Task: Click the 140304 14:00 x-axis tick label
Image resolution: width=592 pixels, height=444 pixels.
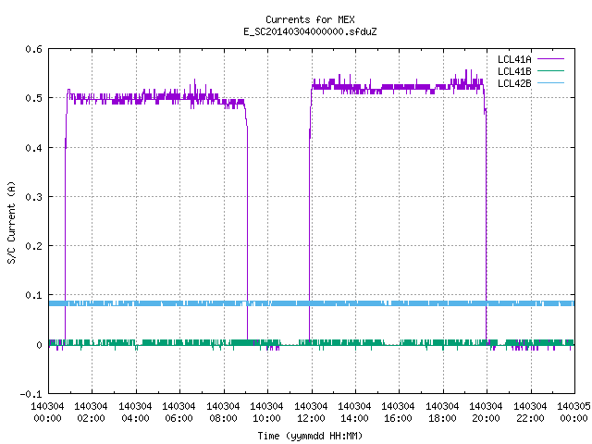Action: pyautogui.click(x=354, y=413)
